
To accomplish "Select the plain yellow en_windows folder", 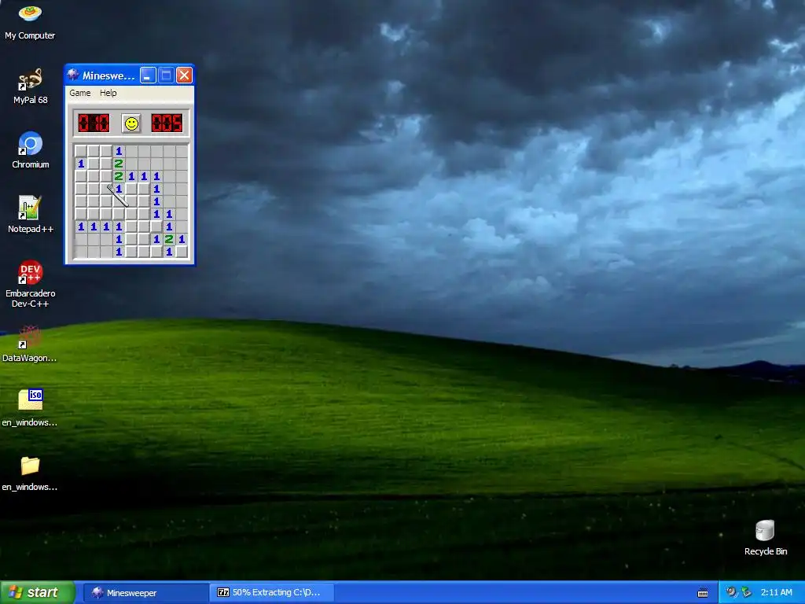I will (x=30, y=473).
